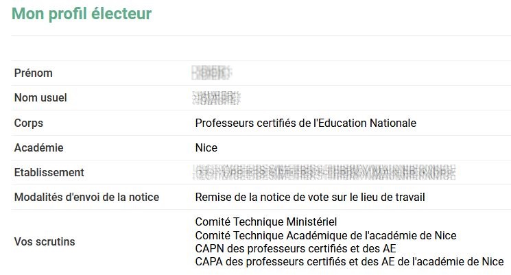Select the Nom usuel label

[40, 98]
